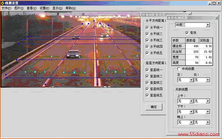This screenshot has height=139, width=222.
Task: Uncheck the 水平线一 checkbox
Action: 147,27
